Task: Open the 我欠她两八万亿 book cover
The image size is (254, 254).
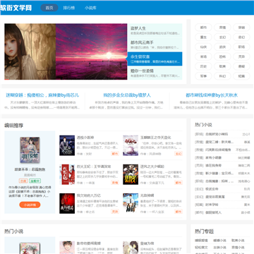Action: pyautogui.click(x=67, y=203)
